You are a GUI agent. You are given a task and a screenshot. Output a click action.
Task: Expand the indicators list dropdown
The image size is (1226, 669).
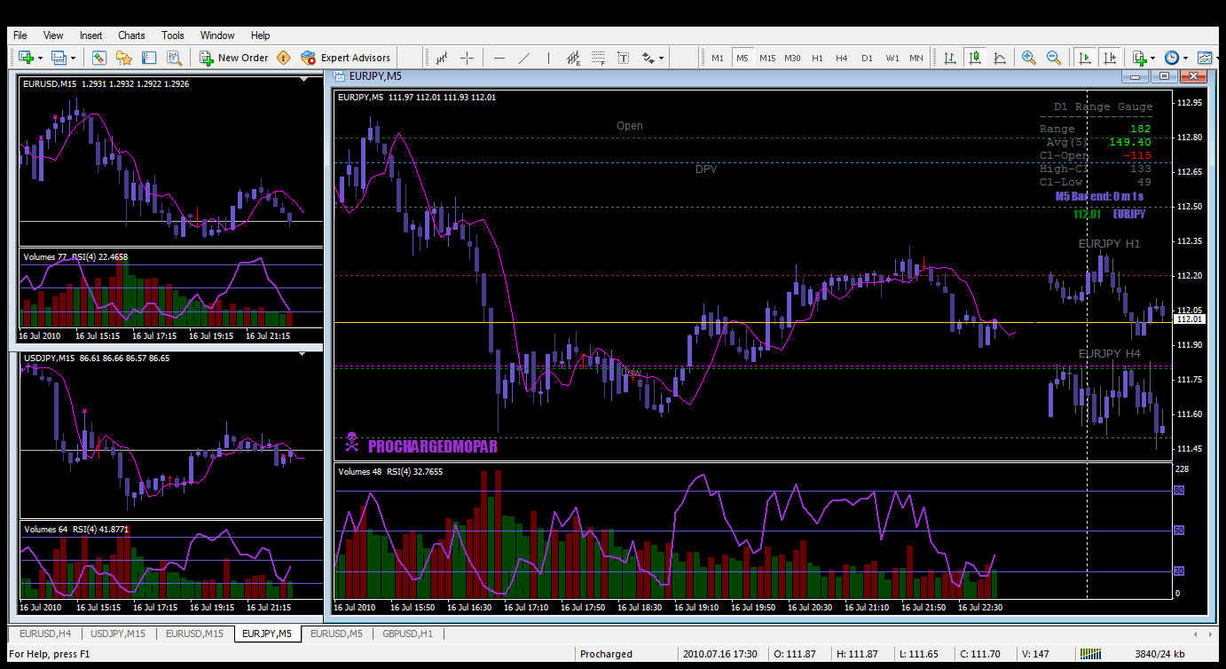point(1152,59)
